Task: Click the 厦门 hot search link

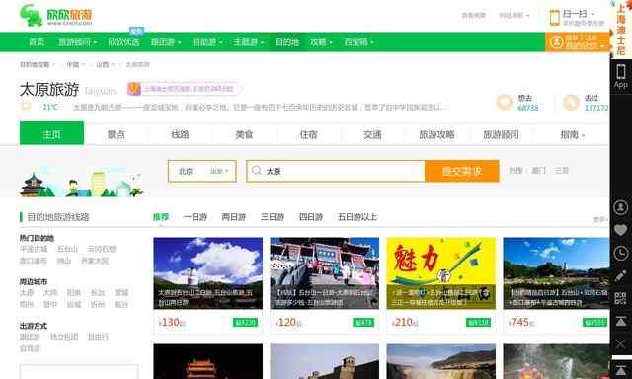Action: pos(538,171)
